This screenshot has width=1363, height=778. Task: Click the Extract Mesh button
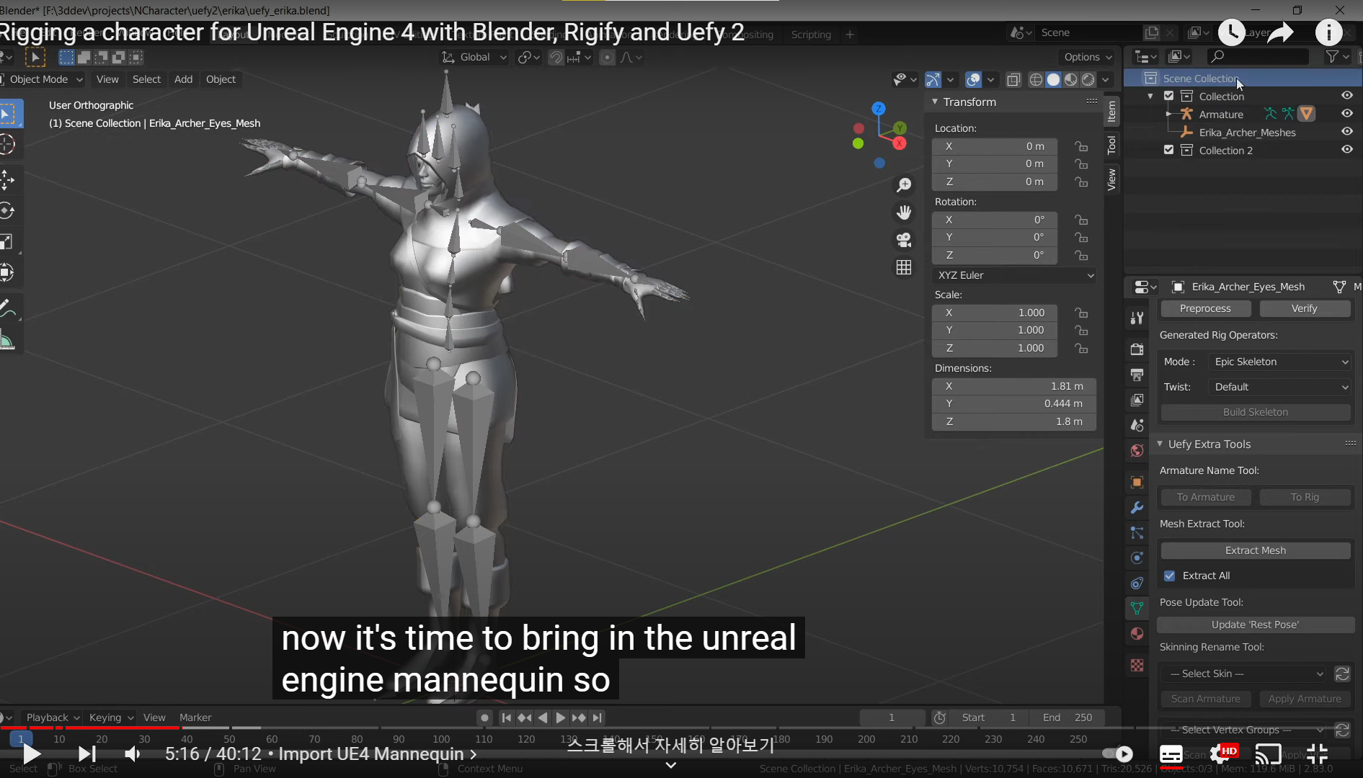[x=1256, y=550]
